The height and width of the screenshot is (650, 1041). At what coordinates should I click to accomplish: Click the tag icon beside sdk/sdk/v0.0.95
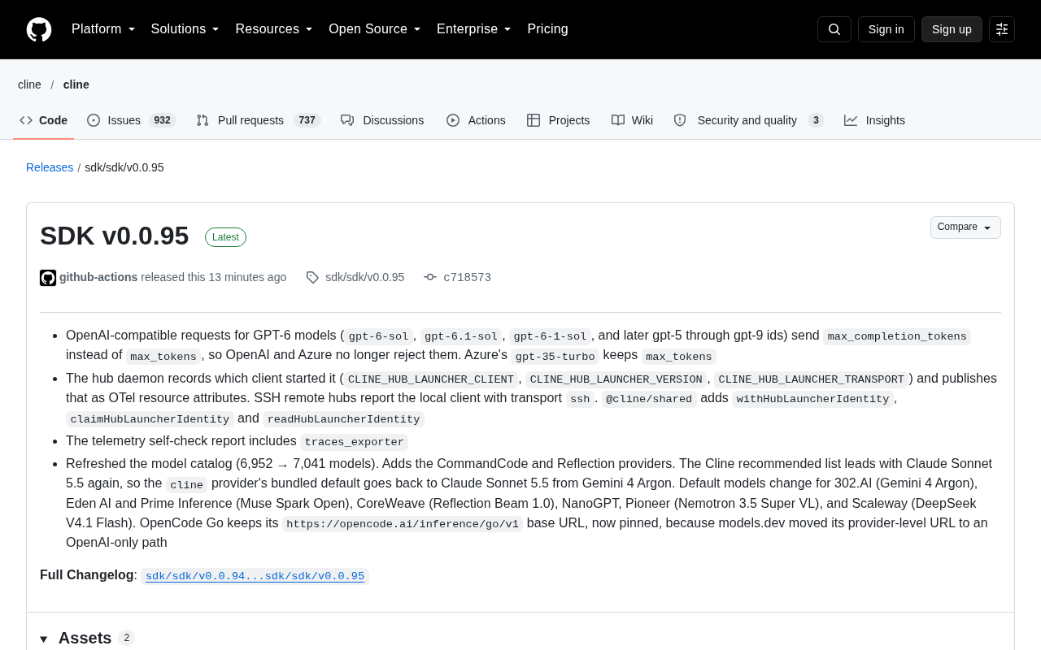point(312,278)
